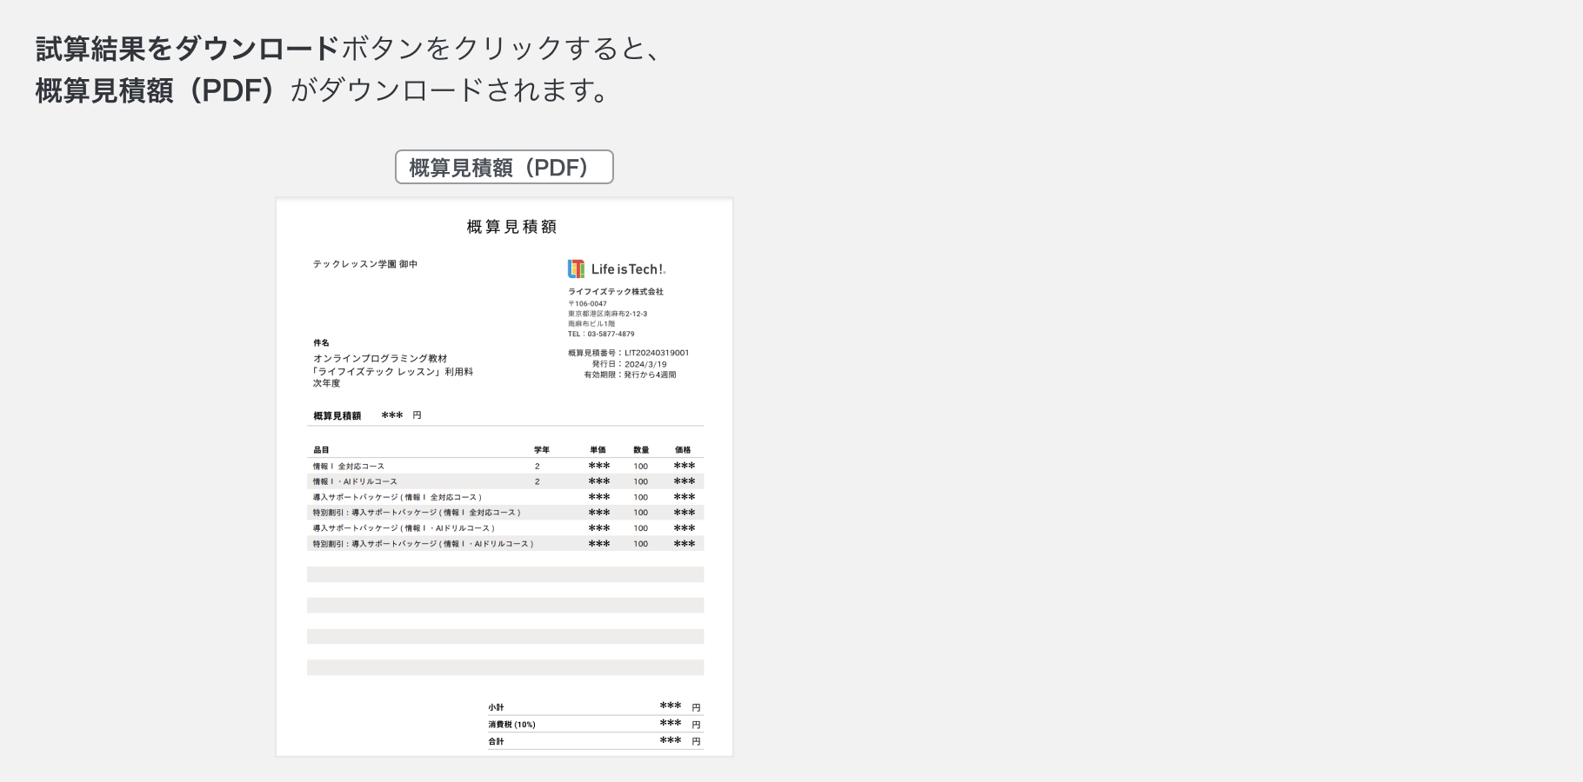This screenshot has height=782, width=1583.
Task: Click company name ライフイズテック株式会社
Action: pos(616,292)
